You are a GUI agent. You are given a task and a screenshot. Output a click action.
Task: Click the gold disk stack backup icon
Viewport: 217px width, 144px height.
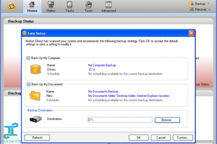coord(35,69)
